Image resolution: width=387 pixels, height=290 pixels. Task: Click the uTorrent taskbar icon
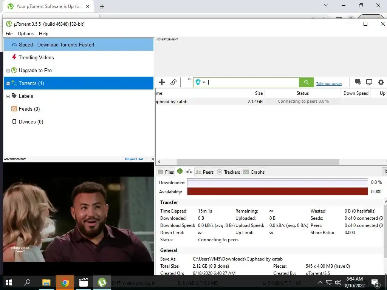tap(102, 282)
